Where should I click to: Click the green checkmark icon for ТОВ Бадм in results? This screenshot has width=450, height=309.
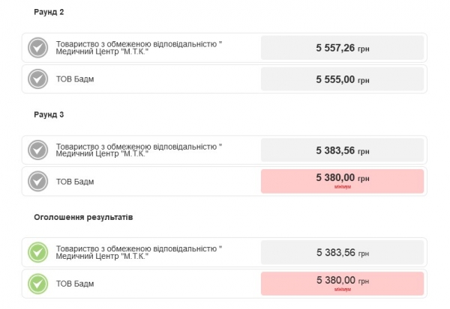pos(38,284)
